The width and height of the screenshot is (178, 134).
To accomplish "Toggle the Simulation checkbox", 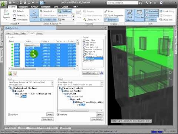I will pos(84,61).
